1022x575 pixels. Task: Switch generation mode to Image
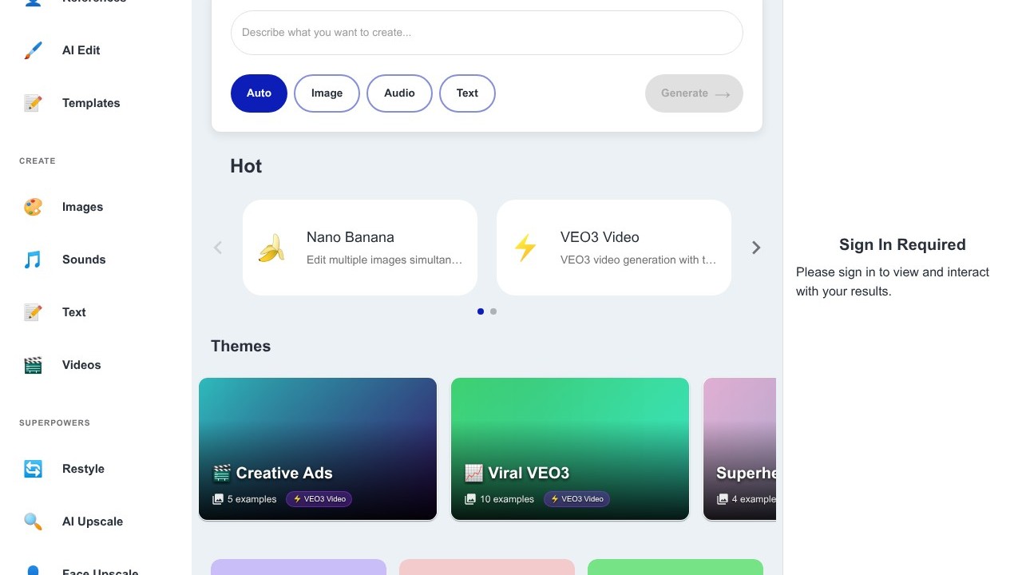[327, 93]
